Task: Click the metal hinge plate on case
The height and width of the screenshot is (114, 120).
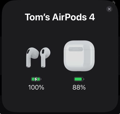Action: (76, 49)
